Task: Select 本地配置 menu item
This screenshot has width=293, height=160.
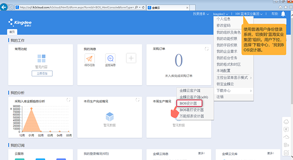Action: 224,71
